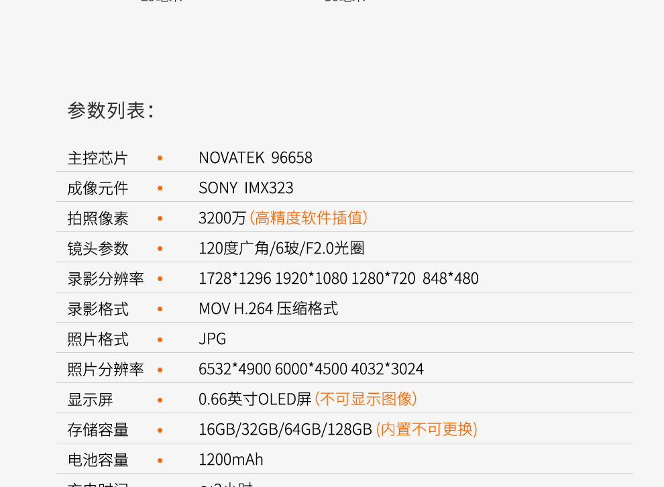Click the 16GB/32GB/64GB/128GB value

click(286, 430)
